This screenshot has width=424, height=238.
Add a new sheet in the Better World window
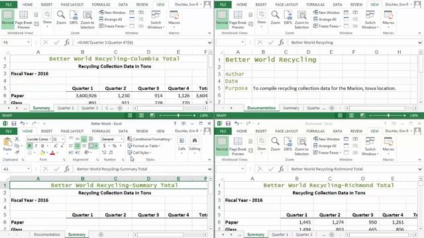coord(101,235)
